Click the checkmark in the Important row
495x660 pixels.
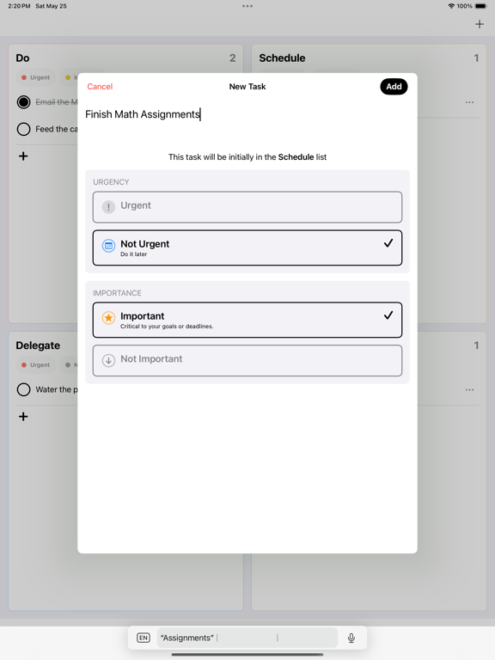click(388, 315)
